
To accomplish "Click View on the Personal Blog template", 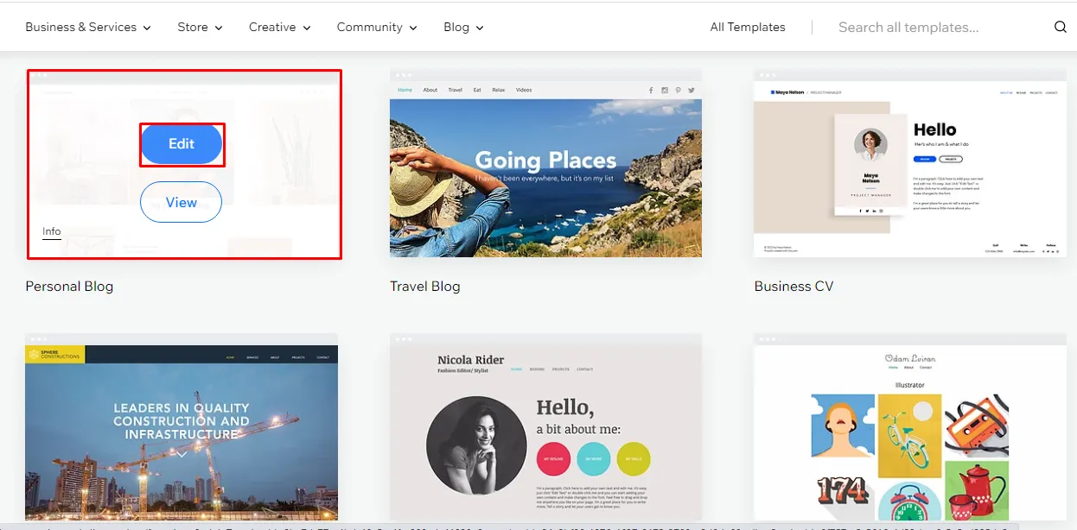I will point(182,202).
